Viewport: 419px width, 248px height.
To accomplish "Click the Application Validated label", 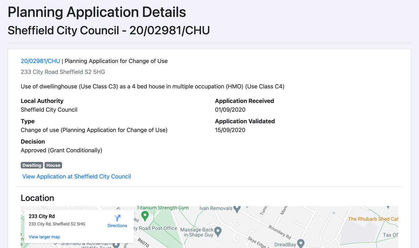I will [x=245, y=121].
